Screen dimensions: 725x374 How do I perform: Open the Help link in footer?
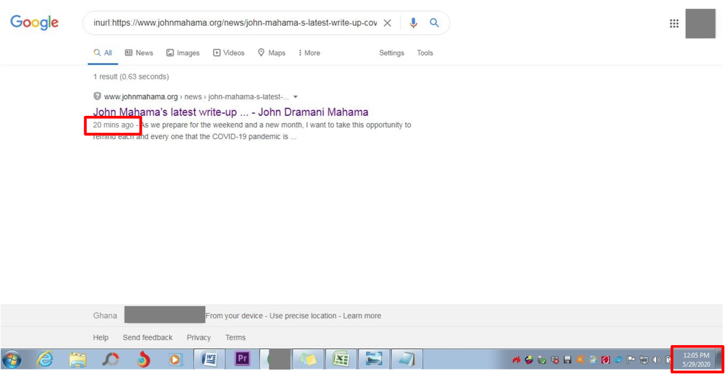(100, 337)
